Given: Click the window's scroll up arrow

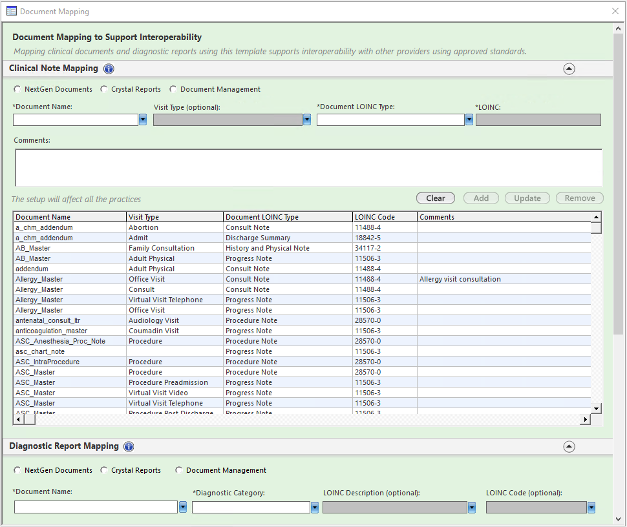Looking at the screenshot, I should [x=618, y=29].
